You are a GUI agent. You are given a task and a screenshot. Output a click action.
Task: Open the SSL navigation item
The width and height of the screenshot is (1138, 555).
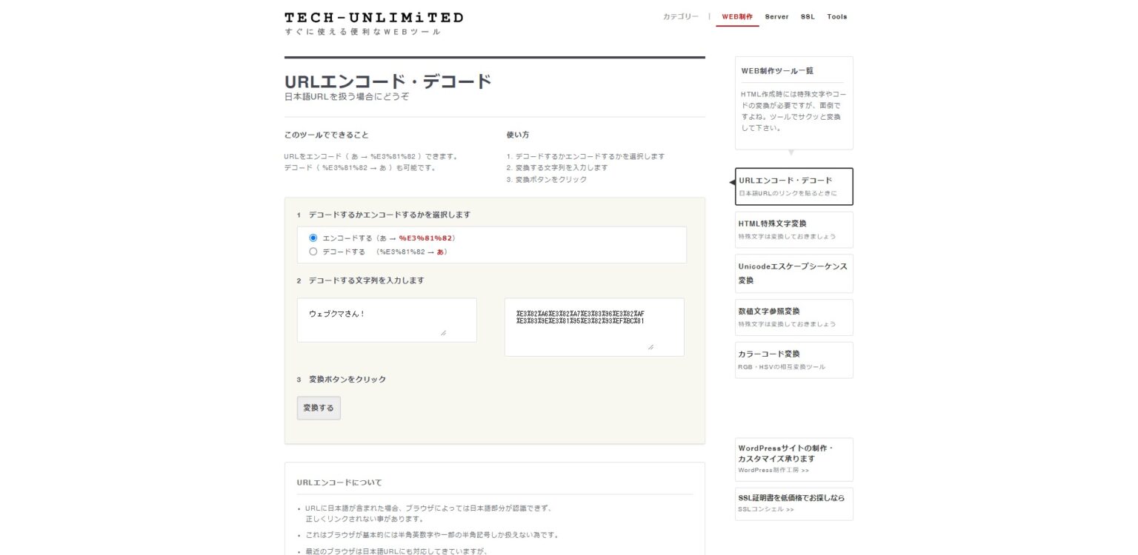(807, 17)
